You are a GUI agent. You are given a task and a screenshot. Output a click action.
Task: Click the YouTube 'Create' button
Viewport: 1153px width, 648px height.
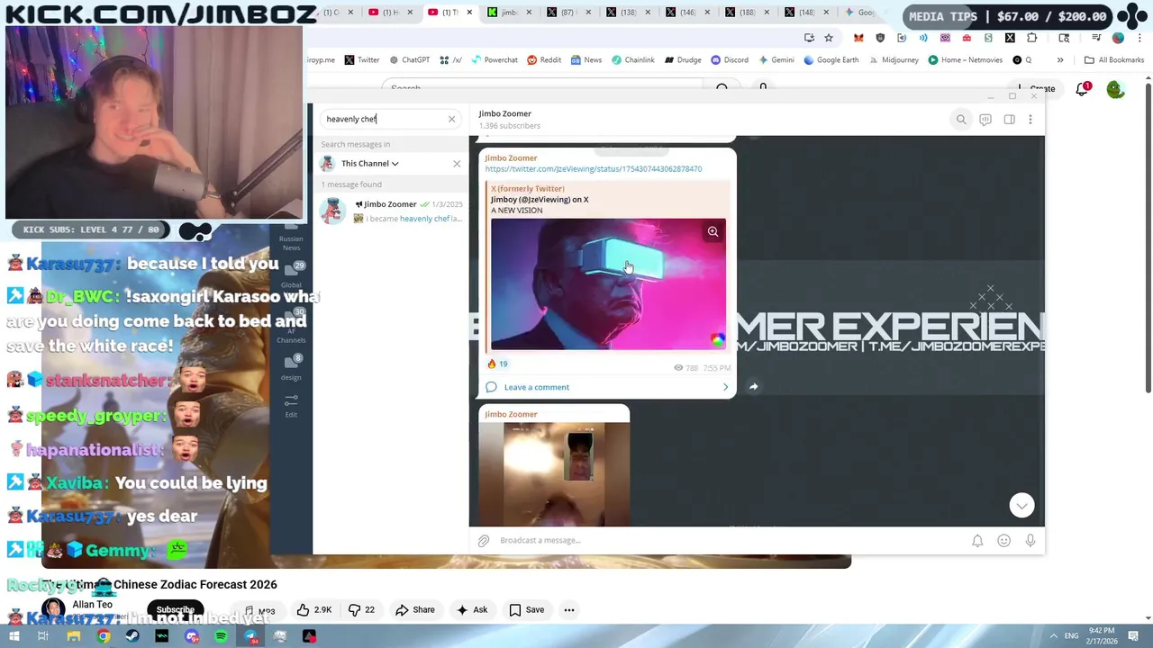coord(1036,89)
